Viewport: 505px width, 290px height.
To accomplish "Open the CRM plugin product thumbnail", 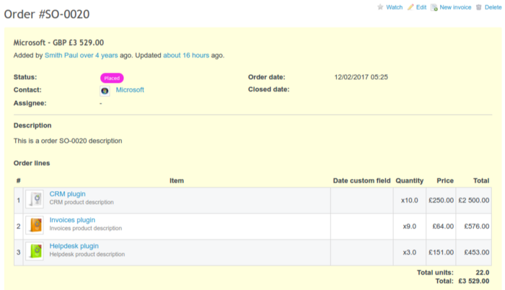I will [35, 199].
